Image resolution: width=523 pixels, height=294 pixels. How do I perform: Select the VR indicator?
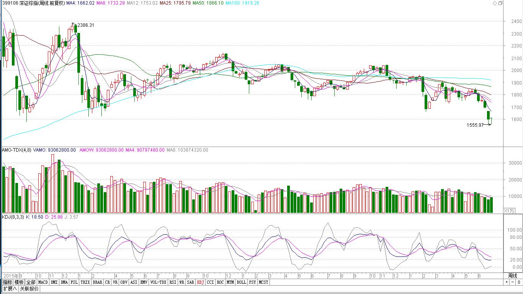(x=115, y=282)
